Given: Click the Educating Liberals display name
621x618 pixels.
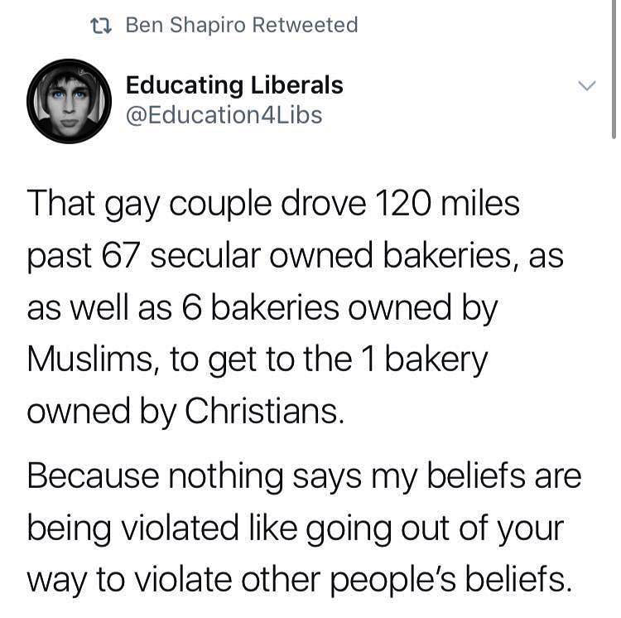Looking at the screenshot, I should click(x=234, y=84).
